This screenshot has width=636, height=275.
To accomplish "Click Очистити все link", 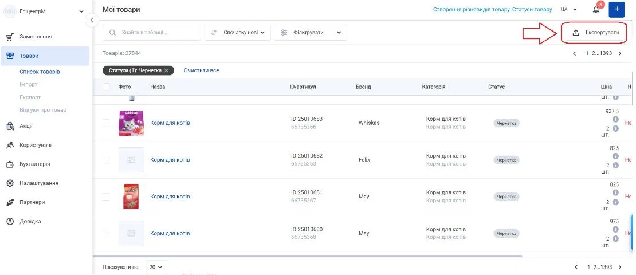I will pos(201,70).
